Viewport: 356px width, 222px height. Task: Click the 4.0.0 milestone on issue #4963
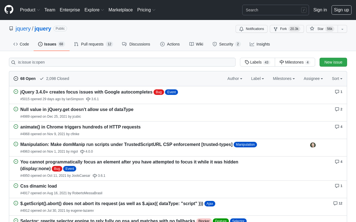(x=86, y=152)
